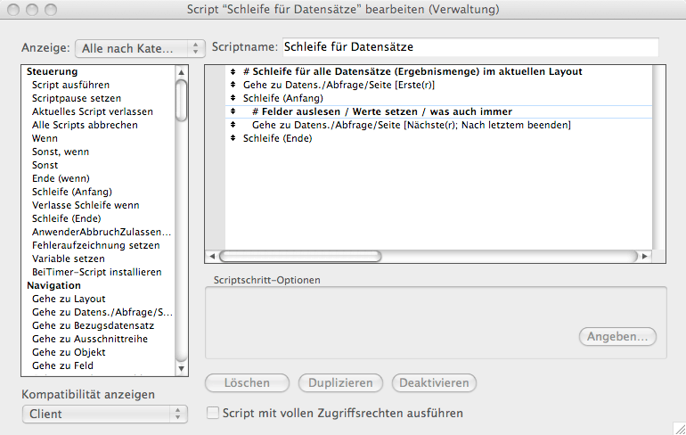The image size is (686, 435).
Task: Open the Kompatibilität Client dropdown
Action: click(x=104, y=414)
